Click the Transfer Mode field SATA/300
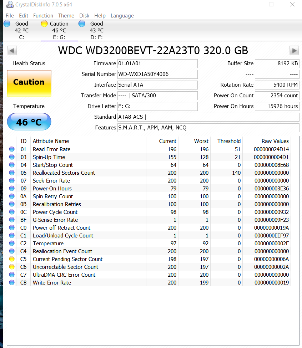302x348 pixels. (157, 96)
